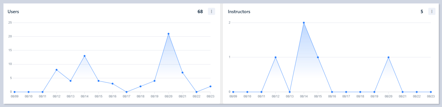Select the Users data point on 08/18

pyautogui.click(x=140, y=86)
